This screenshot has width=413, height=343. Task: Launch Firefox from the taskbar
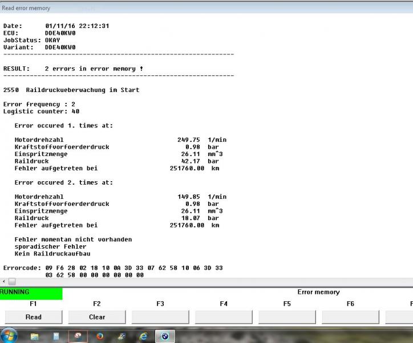100,336
